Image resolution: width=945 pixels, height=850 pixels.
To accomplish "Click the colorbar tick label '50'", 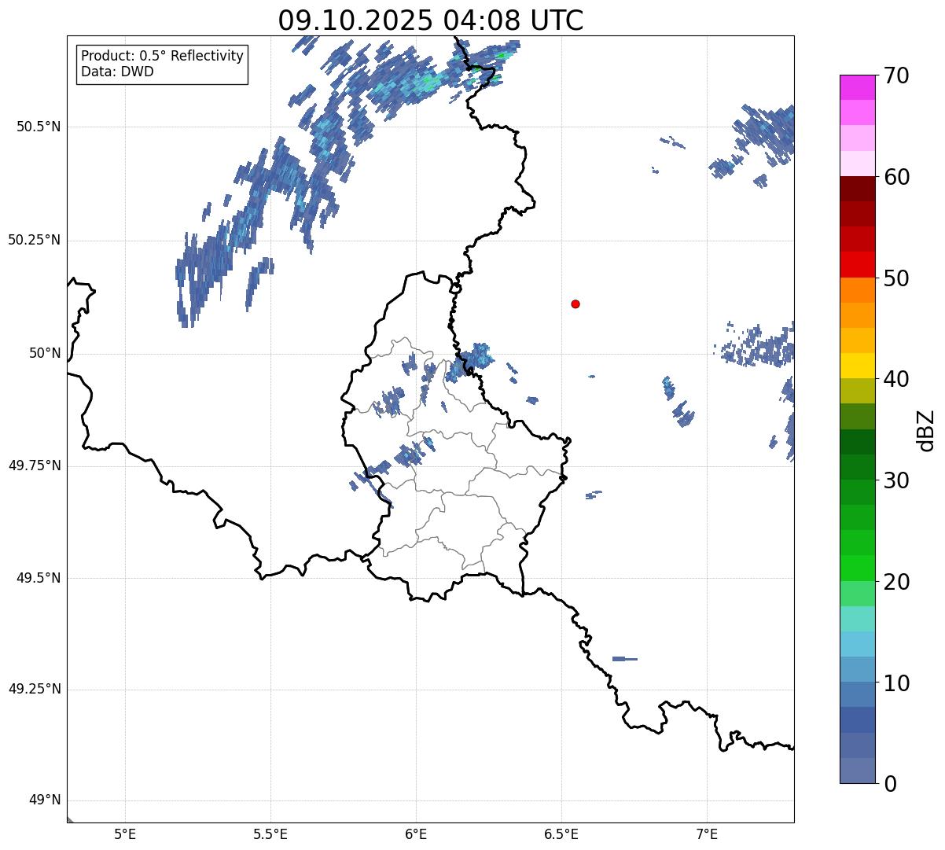I will pyautogui.click(x=896, y=278).
